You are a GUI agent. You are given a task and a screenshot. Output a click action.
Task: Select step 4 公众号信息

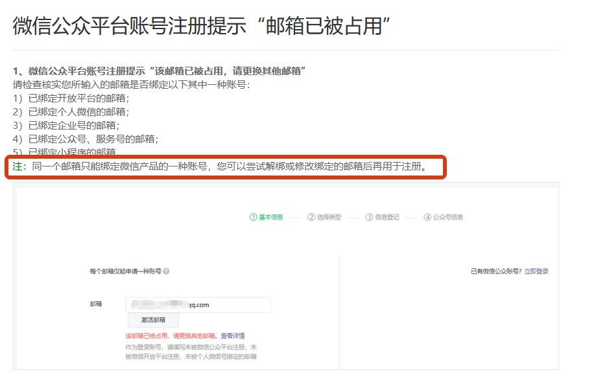[x=444, y=217]
